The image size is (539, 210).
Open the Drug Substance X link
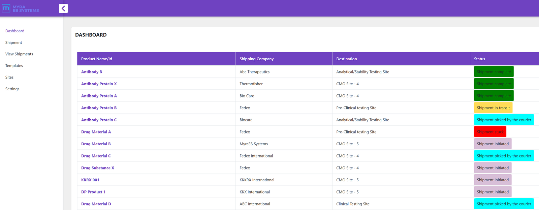tap(98, 168)
